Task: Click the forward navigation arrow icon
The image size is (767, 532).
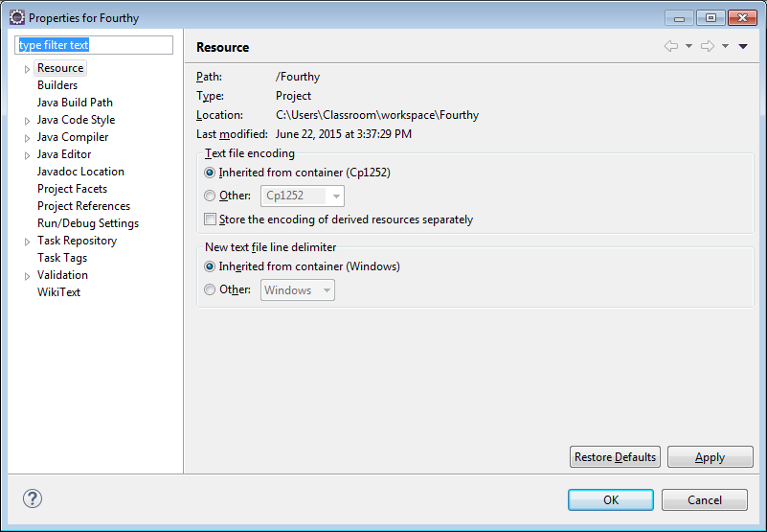Action: coord(707,46)
